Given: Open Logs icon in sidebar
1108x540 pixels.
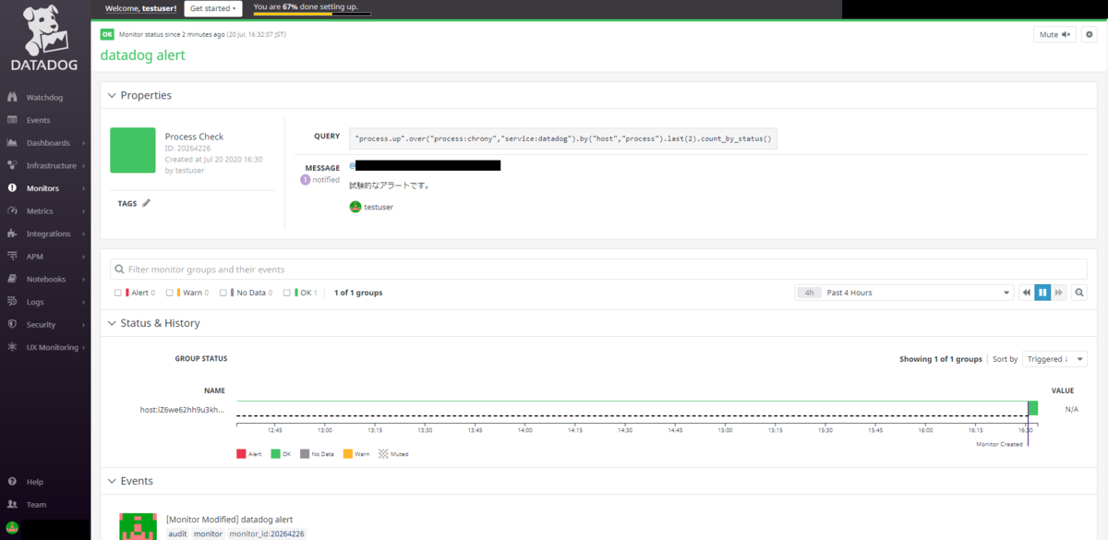Looking at the screenshot, I should coord(12,302).
